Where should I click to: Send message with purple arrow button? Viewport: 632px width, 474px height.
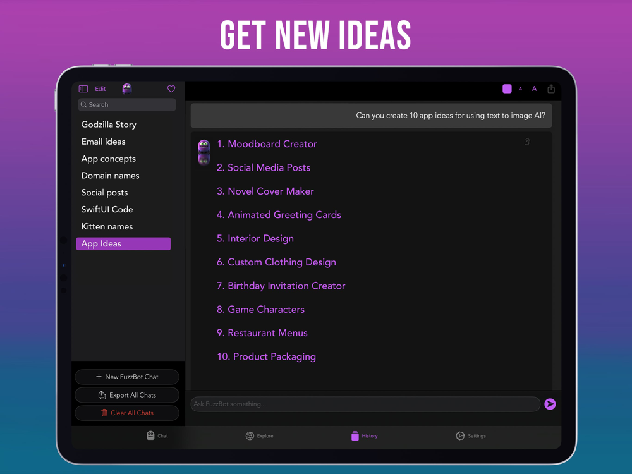tap(550, 404)
